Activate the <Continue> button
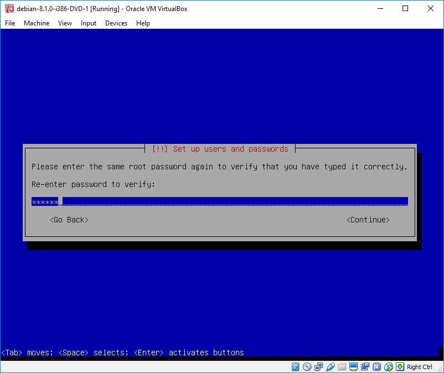Image resolution: width=444 pixels, height=373 pixels. pos(368,220)
